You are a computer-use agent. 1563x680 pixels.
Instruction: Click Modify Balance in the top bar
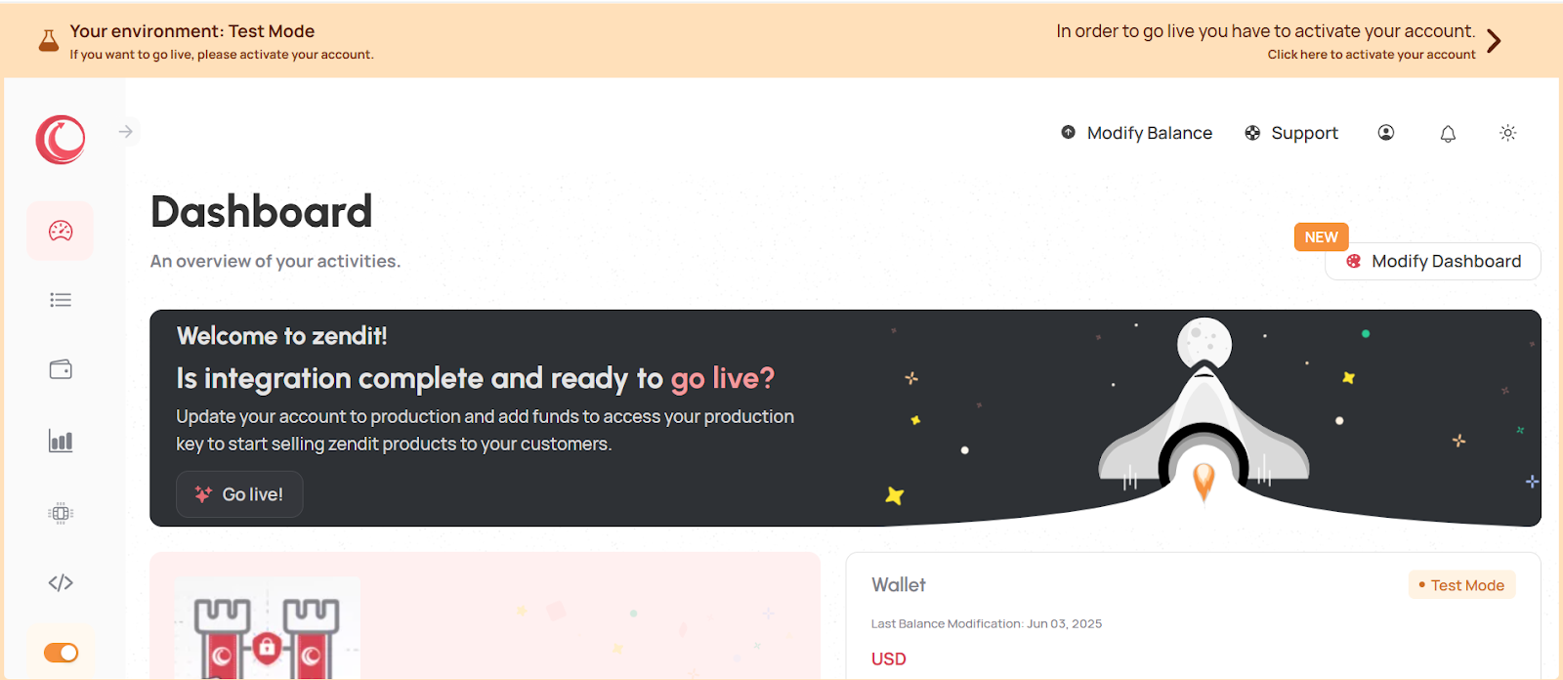click(x=1137, y=133)
